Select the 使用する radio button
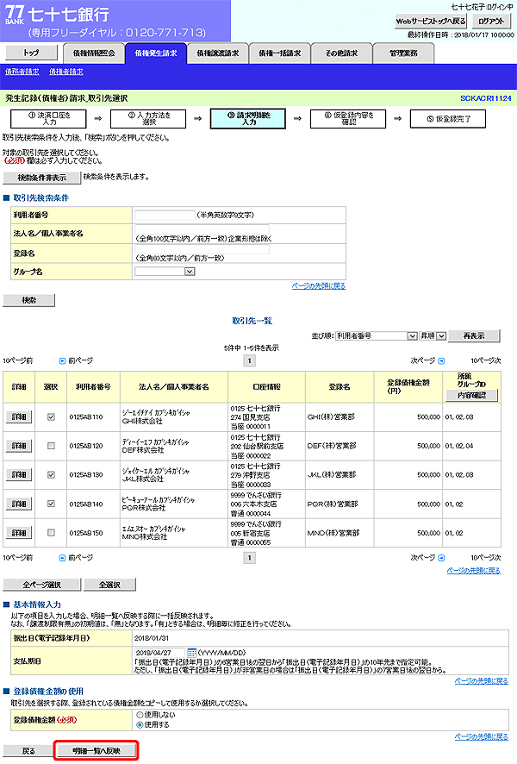Screen dimensions: 517x764 (140, 725)
